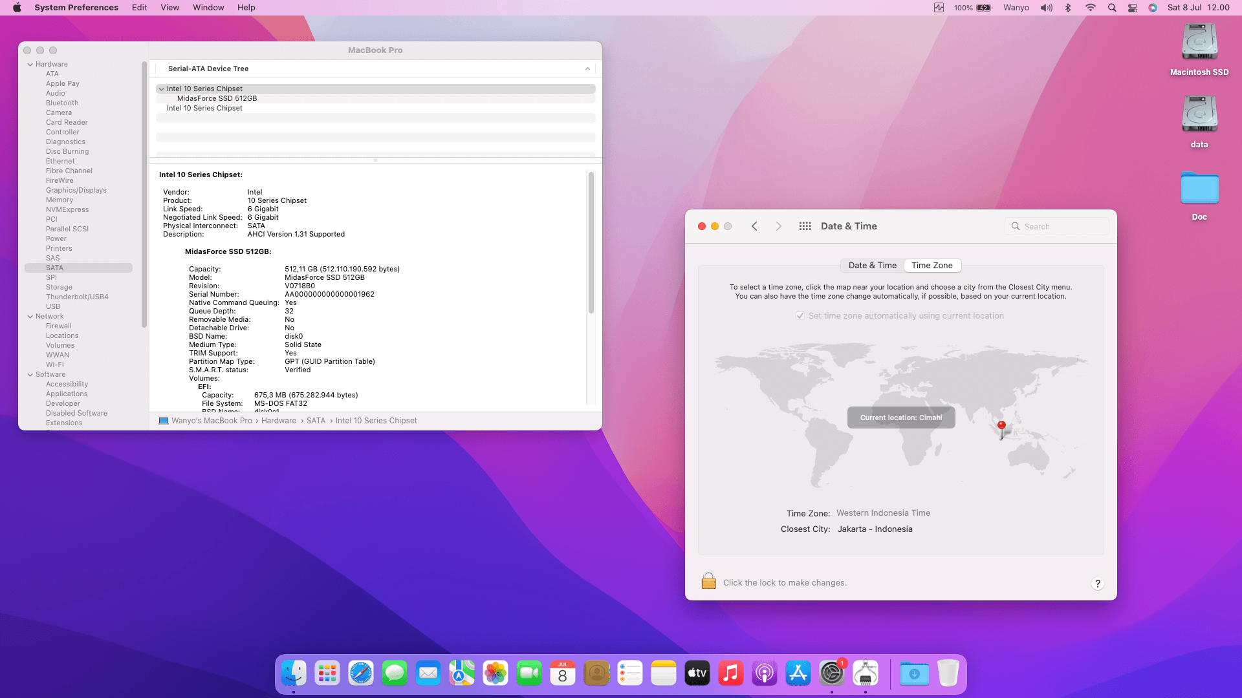
Task: Click the back arrow in Date & Time
Action: 754,226
